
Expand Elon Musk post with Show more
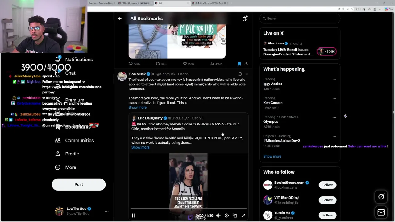pyautogui.click(x=137, y=107)
